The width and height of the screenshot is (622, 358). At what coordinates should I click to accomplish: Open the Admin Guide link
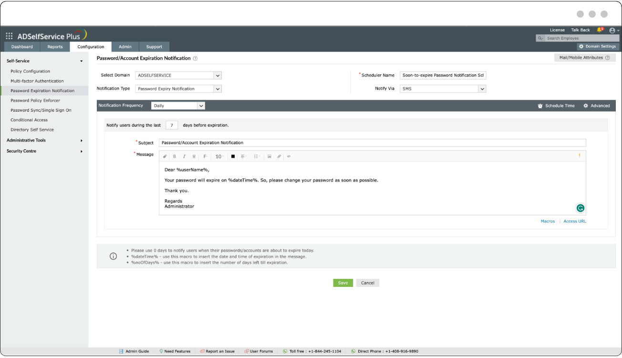pyautogui.click(x=134, y=351)
